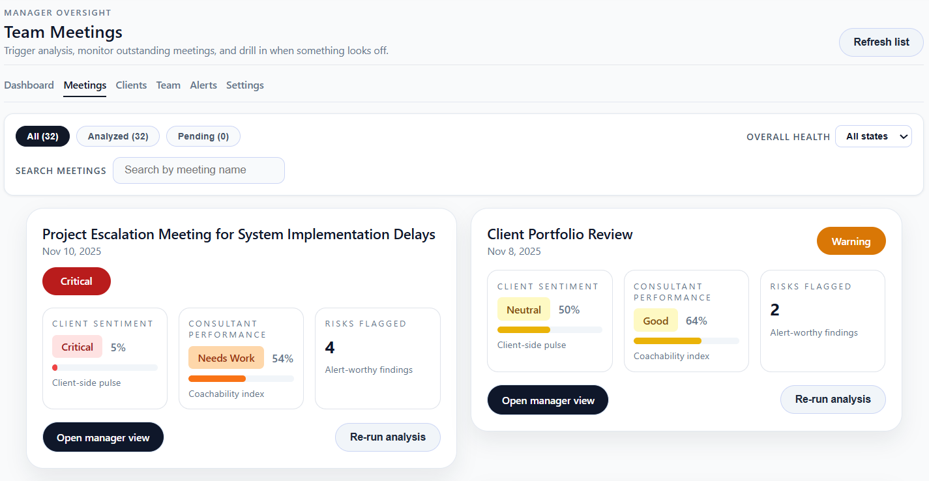Open the Dashboard tab
This screenshot has height=481, width=929.
pyautogui.click(x=29, y=85)
